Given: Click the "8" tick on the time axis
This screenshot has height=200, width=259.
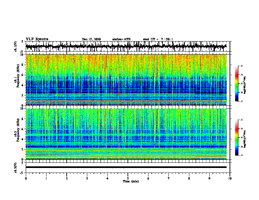Looking at the screenshot, I should (x=189, y=178).
